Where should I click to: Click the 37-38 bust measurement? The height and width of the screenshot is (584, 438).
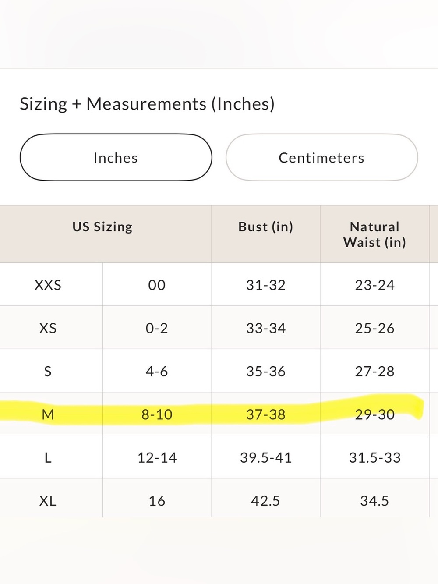click(266, 414)
